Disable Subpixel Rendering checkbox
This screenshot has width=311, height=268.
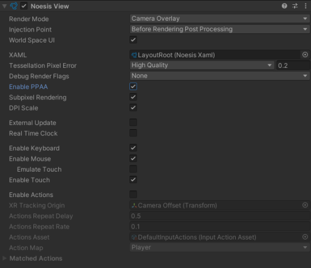[x=133, y=97]
